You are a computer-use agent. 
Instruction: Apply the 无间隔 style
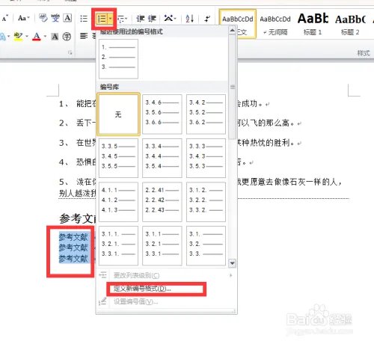[x=275, y=24]
